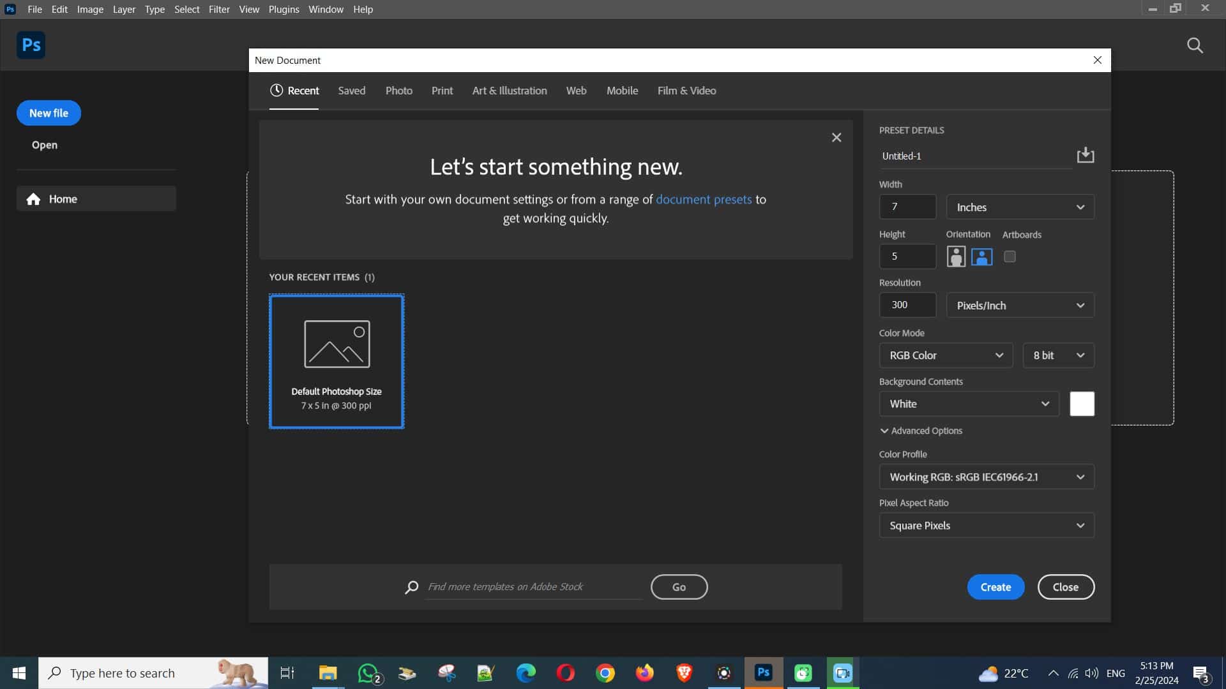Click the File Explorer icon in taskbar

coord(327,673)
